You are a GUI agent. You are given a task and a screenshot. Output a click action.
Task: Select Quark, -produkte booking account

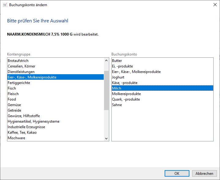pos(126,99)
